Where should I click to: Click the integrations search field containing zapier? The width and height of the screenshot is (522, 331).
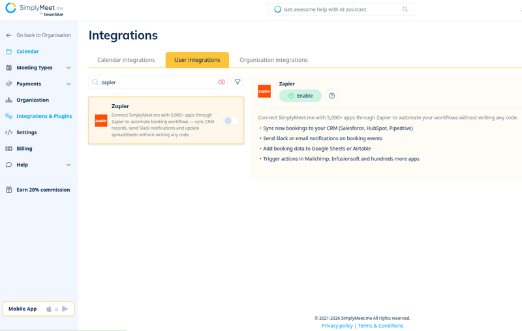[x=158, y=82]
